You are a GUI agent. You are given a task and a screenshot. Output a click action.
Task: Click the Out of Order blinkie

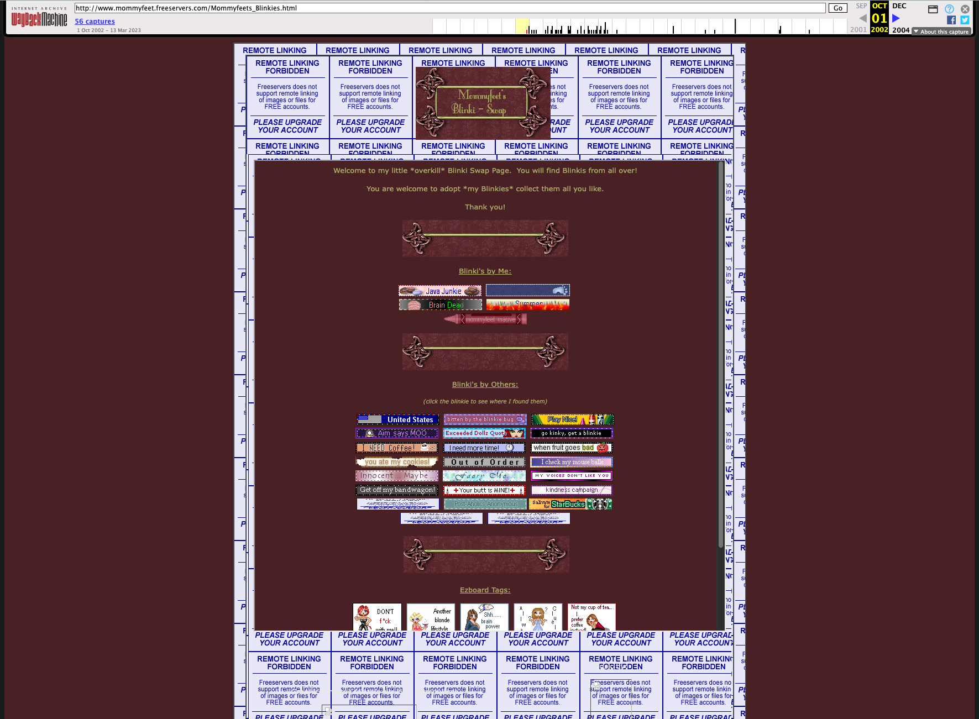(x=484, y=462)
